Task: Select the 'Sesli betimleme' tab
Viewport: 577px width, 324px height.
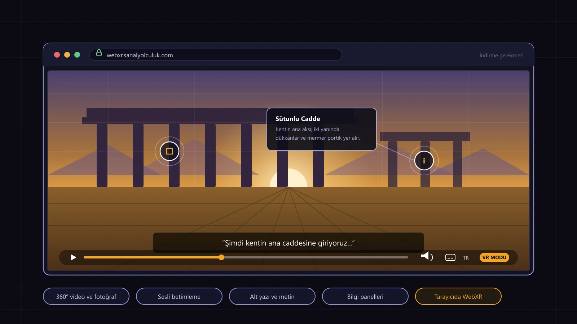Action: [x=179, y=296]
